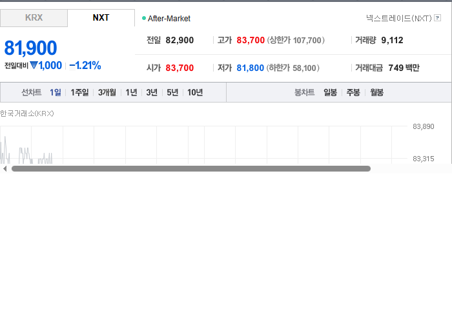
Task: Click the horizontal scrollbar thumb
Action: click(191, 169)
